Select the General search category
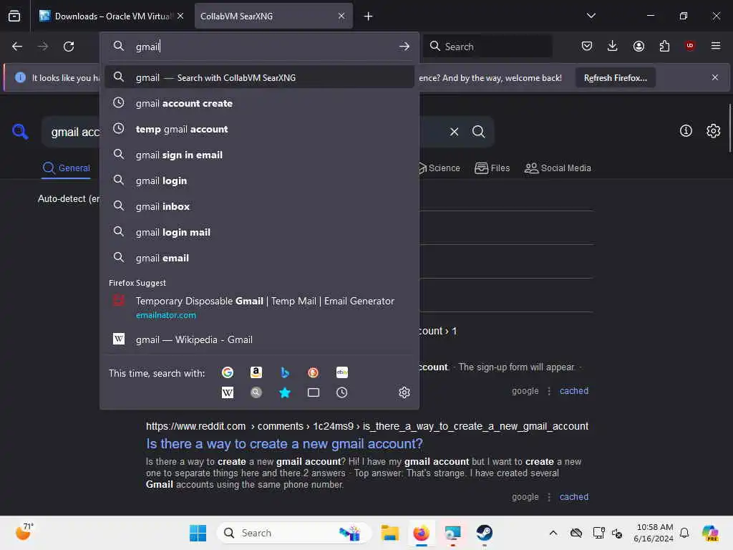Screen dimensions: 733x550 (x=67, y=168)
